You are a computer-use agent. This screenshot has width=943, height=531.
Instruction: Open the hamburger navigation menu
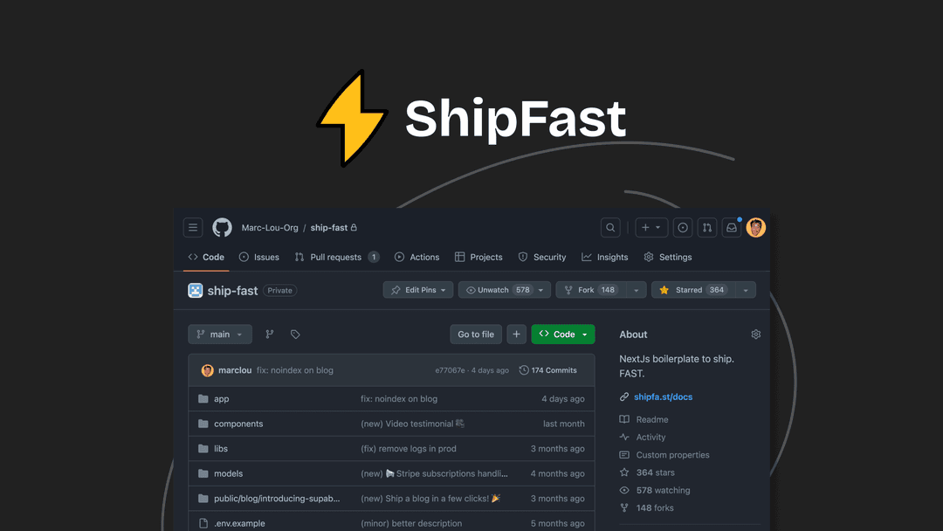(193, 228)
